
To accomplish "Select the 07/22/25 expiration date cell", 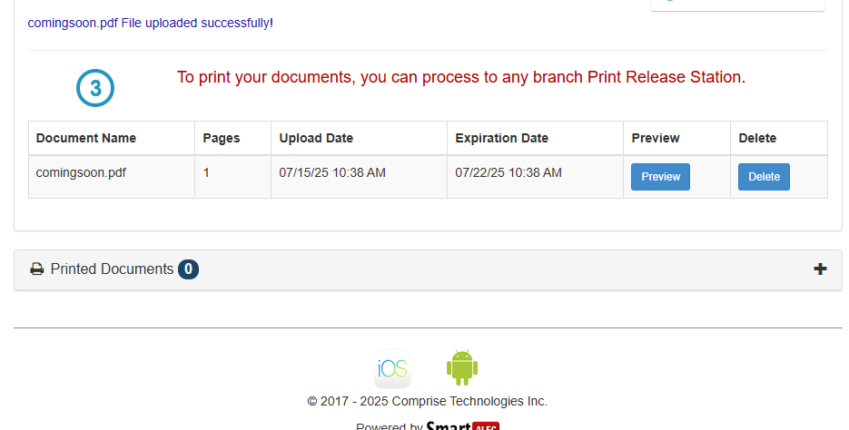I will [x=508, y=172].
